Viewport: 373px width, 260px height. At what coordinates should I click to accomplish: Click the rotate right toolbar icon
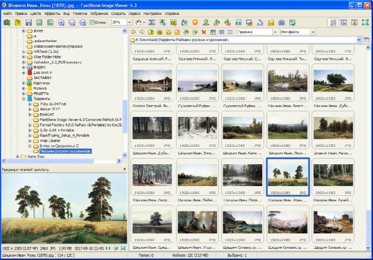228,22
